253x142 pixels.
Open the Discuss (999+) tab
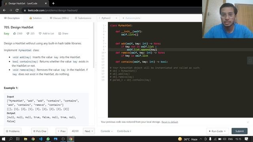pos(59,18)
